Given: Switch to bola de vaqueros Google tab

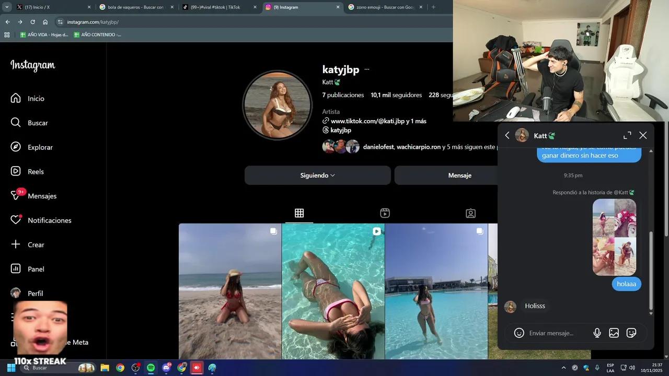Looking at the screenshot, I should (x=136, y=7).
